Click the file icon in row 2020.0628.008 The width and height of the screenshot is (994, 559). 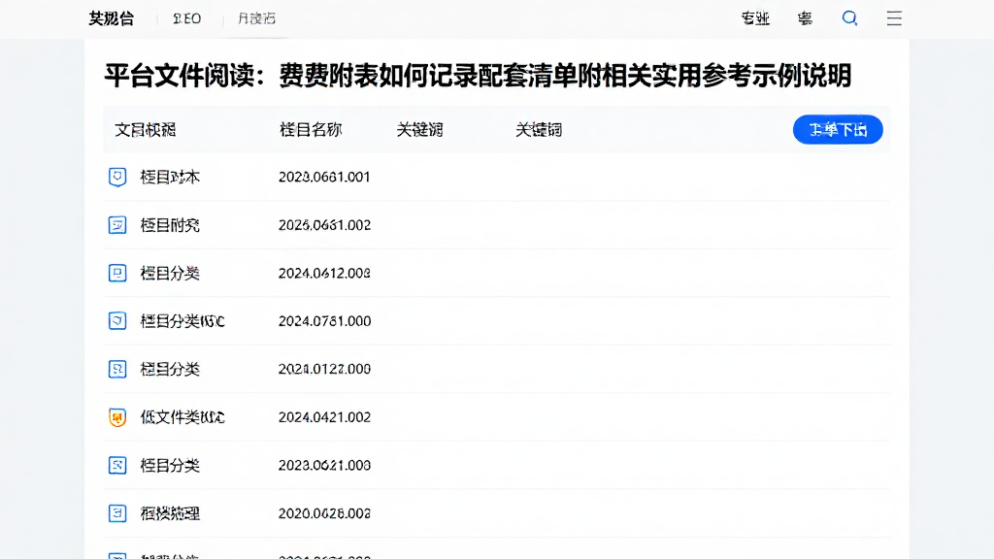tap(117, 513)
